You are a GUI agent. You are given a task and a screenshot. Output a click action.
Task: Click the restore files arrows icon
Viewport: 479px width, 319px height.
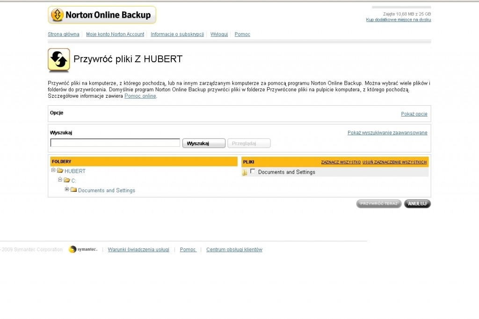(x=59, y=60)
